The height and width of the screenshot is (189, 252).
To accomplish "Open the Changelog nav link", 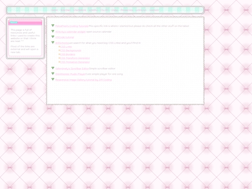I will [x=79, y=10].
